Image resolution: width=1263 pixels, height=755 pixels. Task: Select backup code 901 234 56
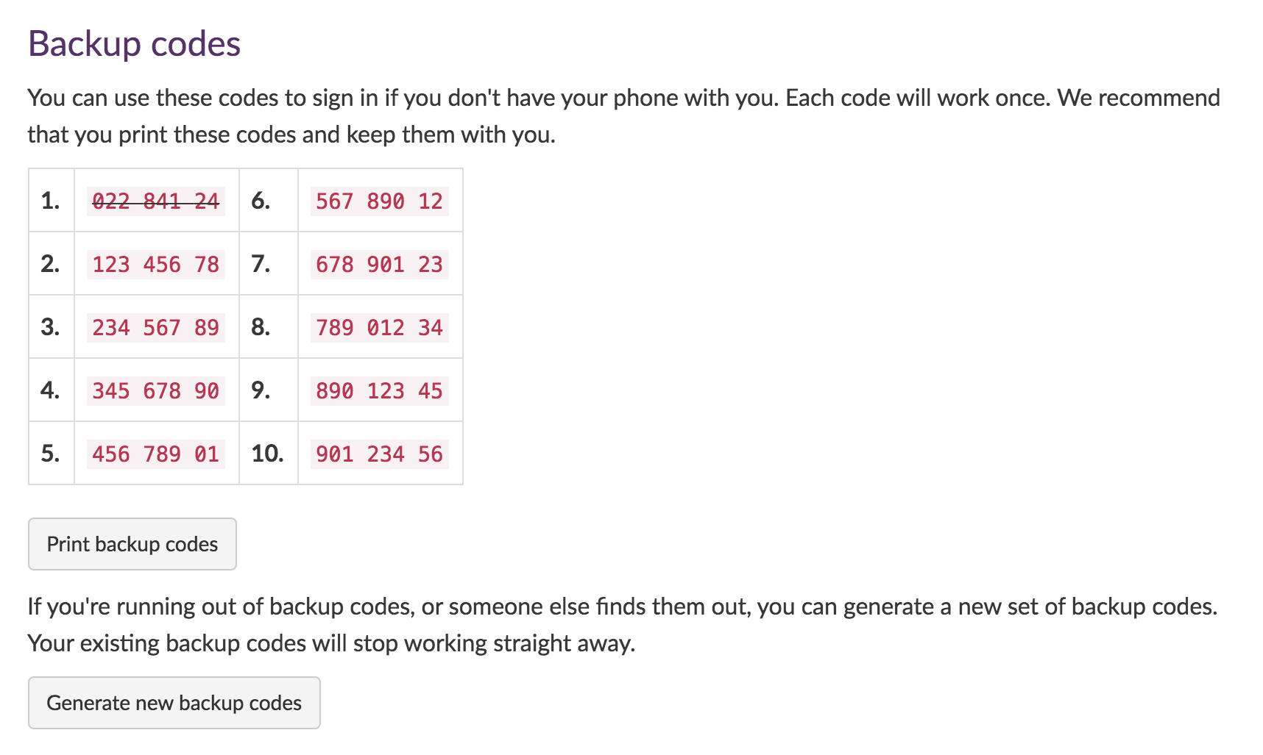[380, 454]
